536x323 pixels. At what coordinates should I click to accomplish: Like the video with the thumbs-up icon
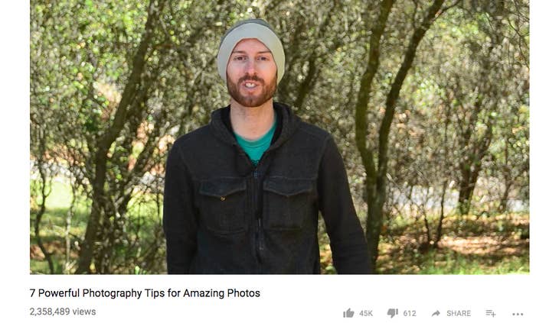(348, 313)
